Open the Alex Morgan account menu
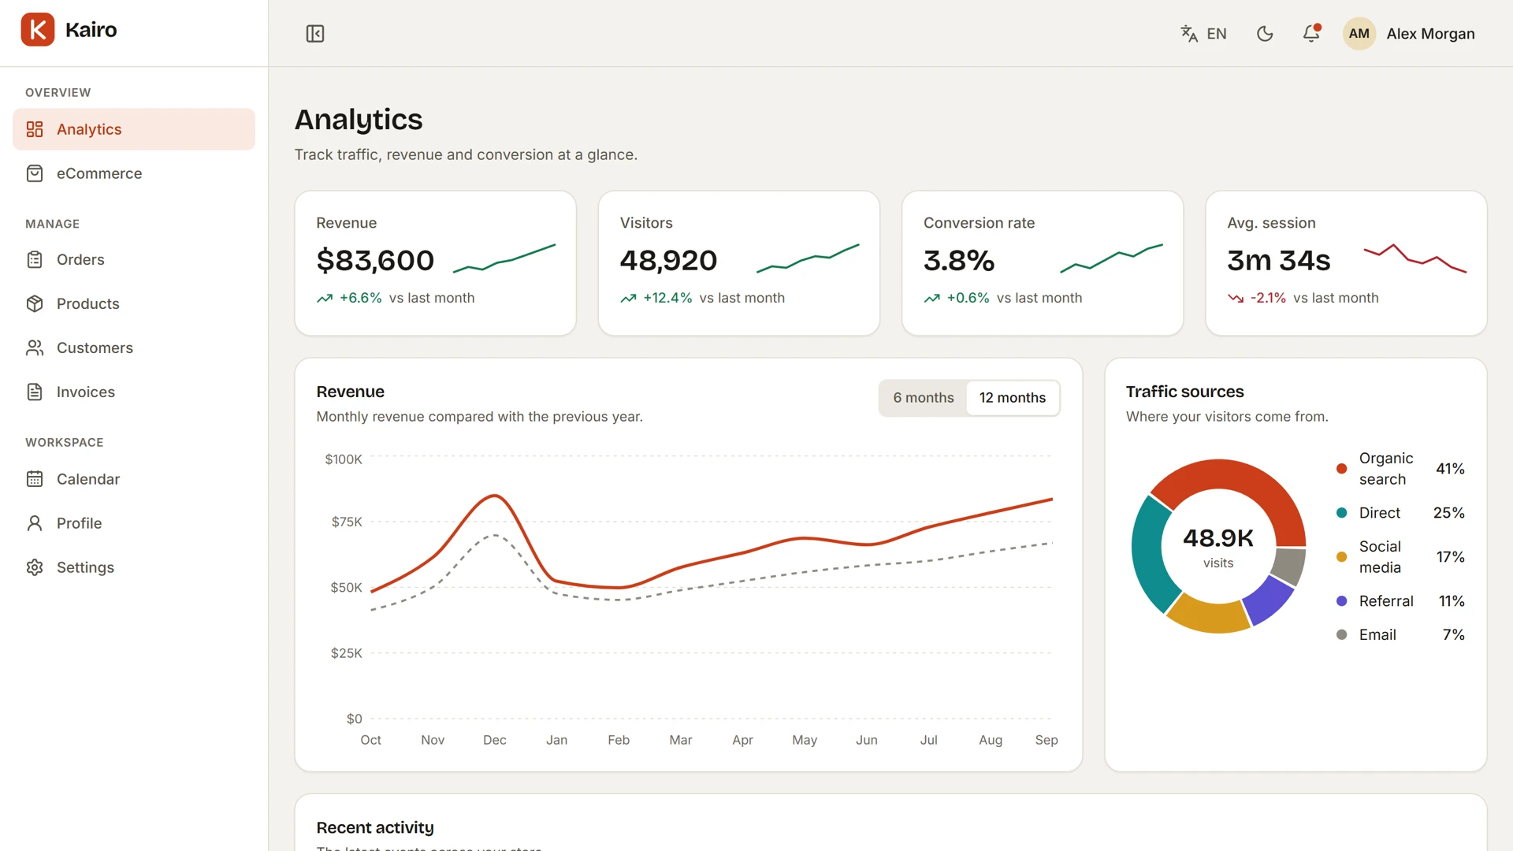Viewport: 1513px width, 851px height. tap(1410, 34)
